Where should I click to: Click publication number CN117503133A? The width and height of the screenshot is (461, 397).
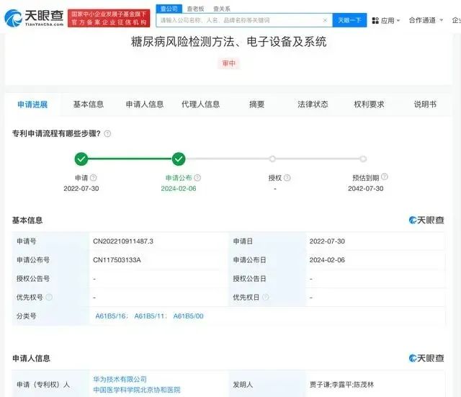tap(117, 260)
